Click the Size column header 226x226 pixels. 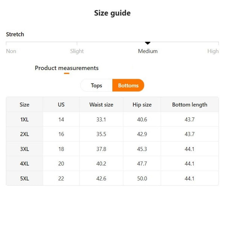click(24, 105)
